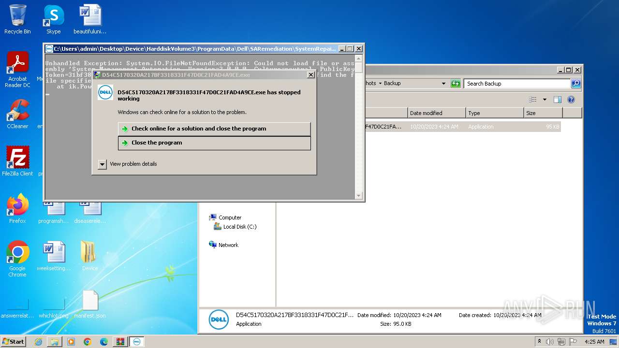
Task: Open the volume control in the system tray
Action: pyautogui.click(x=550, y=342)
